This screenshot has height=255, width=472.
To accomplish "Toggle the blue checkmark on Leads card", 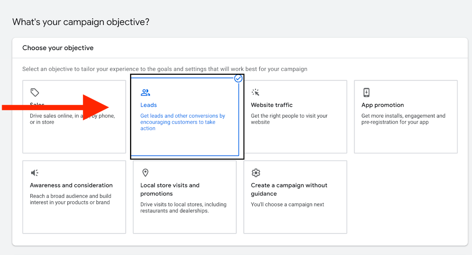I will pos(239,79).
